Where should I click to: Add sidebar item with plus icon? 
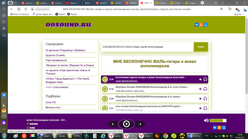[x=4, y=116]
